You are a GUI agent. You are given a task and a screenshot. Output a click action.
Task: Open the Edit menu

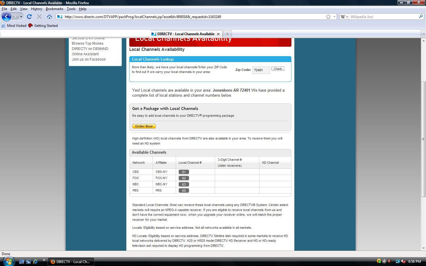14,9
